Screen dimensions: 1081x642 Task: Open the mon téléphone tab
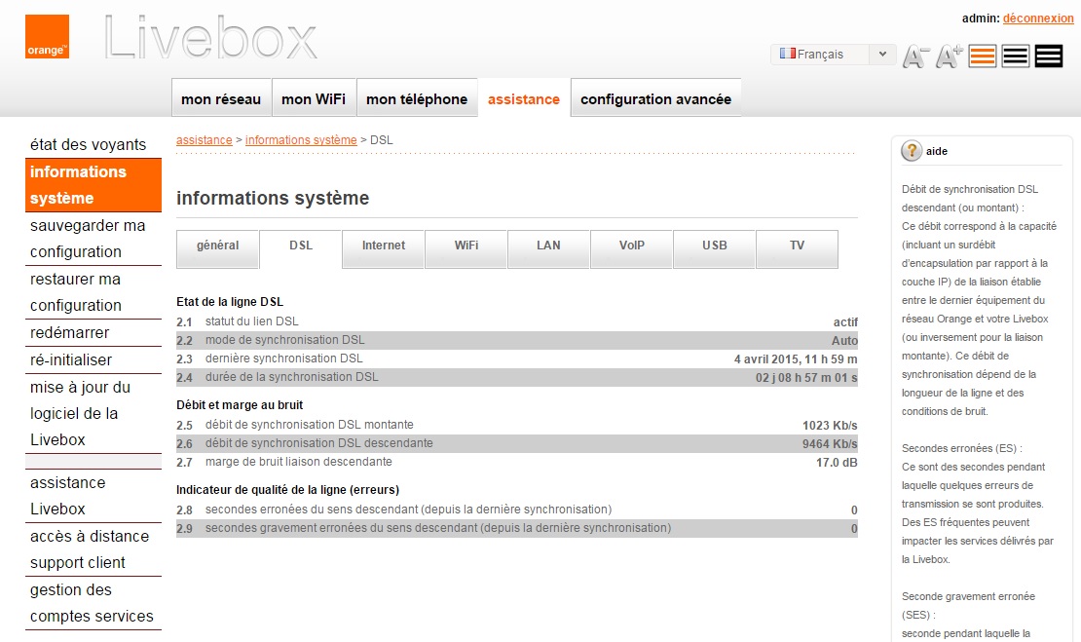tap(417, 98)
